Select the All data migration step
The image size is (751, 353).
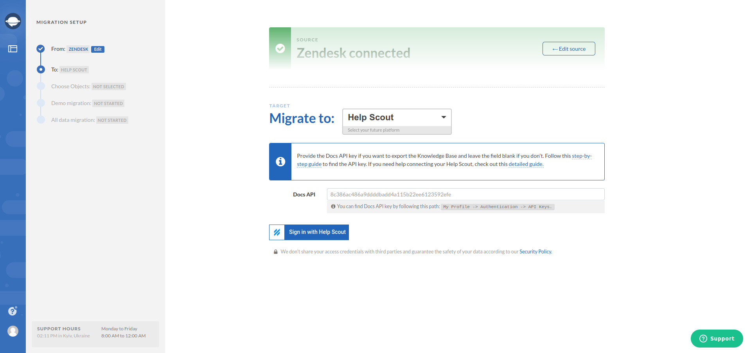coord(73,120)
